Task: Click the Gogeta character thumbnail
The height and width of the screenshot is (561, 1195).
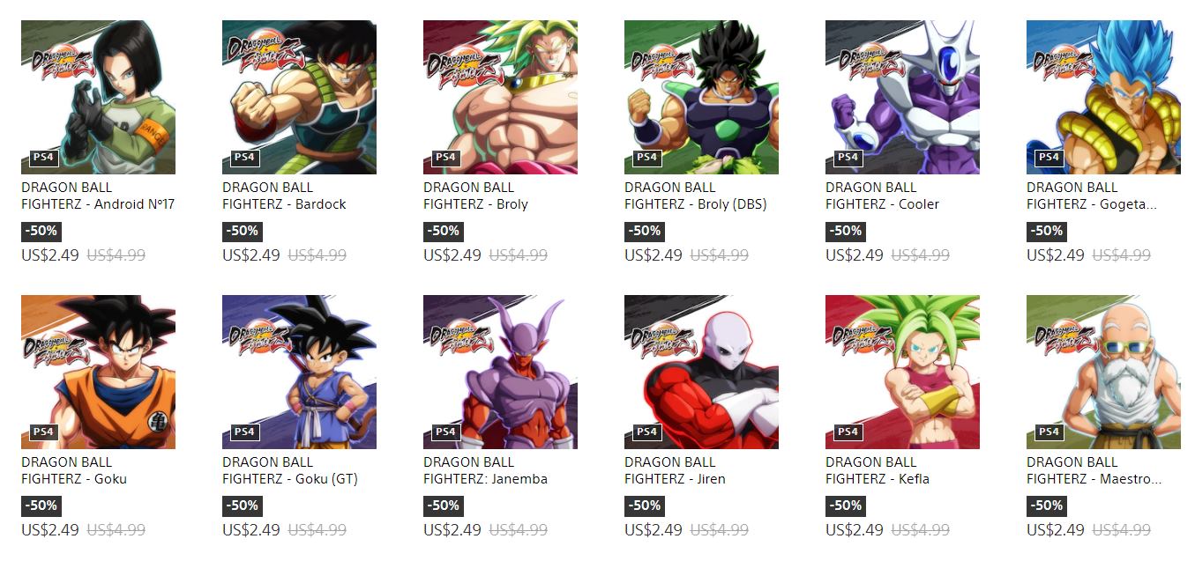Action: (1103, 97)
